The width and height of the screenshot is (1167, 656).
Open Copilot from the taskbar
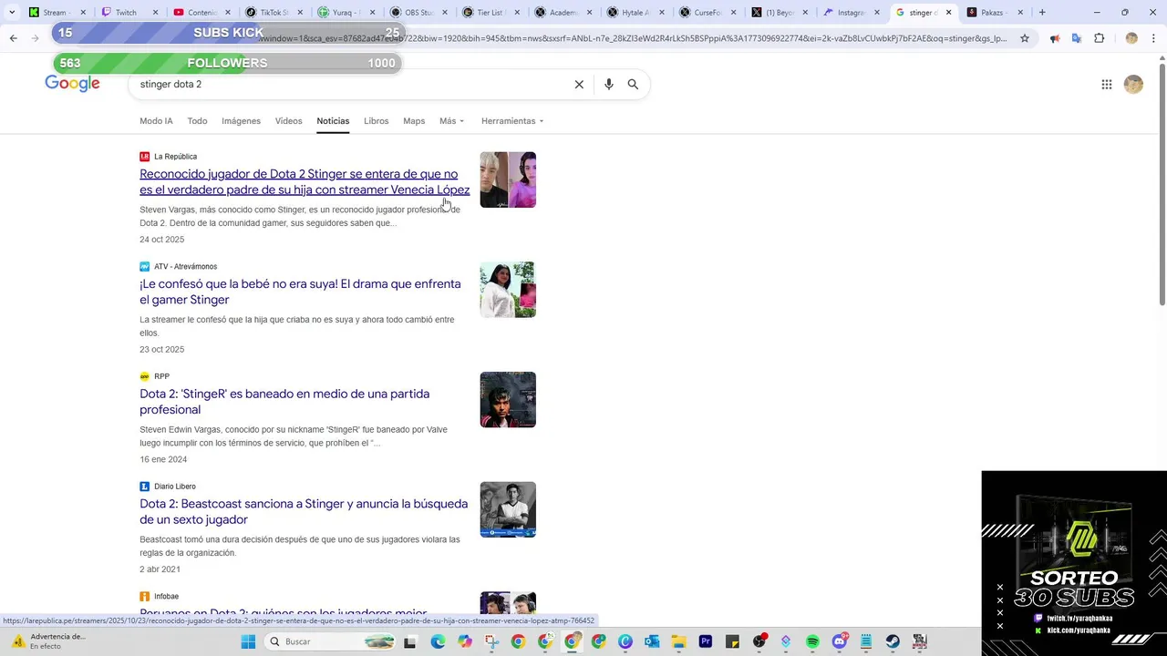click(x=465, y=641)
